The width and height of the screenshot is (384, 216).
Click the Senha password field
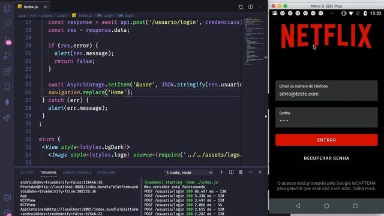(x=326, y=118)
